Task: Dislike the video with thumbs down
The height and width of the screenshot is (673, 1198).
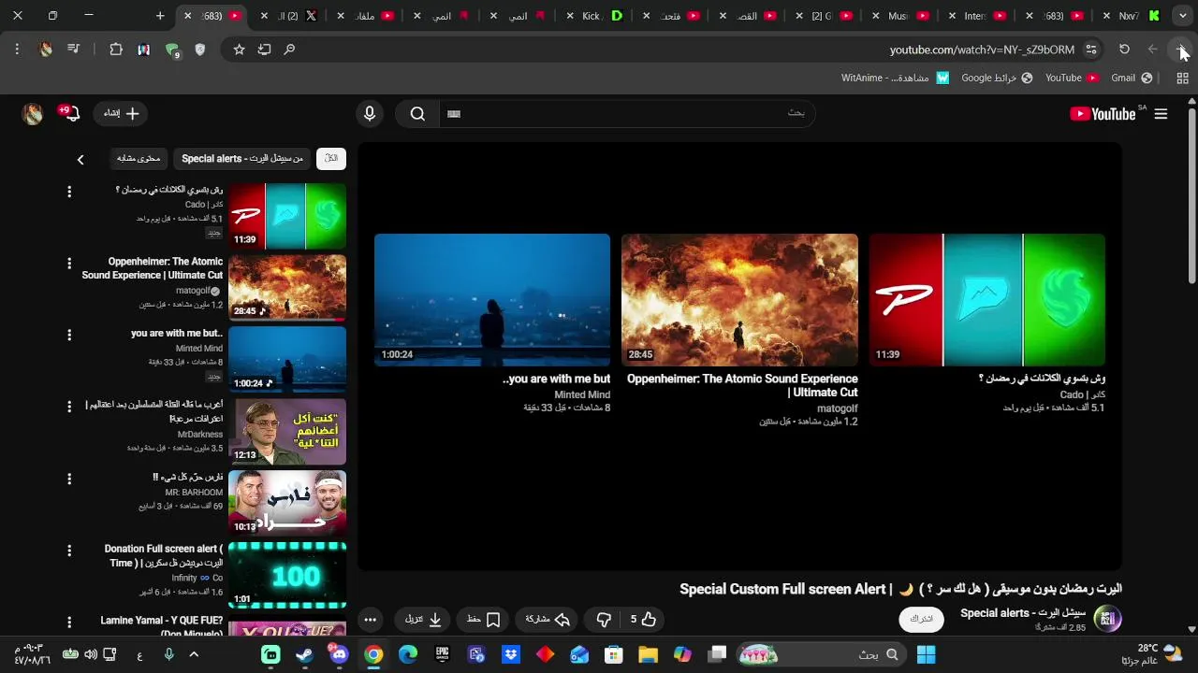Action: (x=604, y=619)
